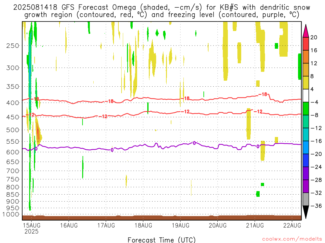Image resolution: width=325 pixels, height=243 pixels.
Task: Click the 450 pressure level label
Action: [x=13, y=117]
